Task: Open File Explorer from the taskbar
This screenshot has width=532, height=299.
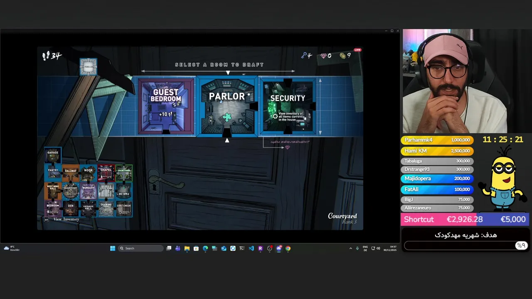Action: pyautogui.click(x=187, y=248)
